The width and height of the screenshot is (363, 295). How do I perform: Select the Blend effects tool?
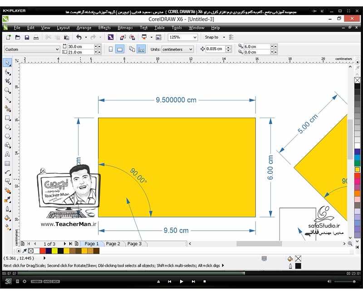(7, 191)
